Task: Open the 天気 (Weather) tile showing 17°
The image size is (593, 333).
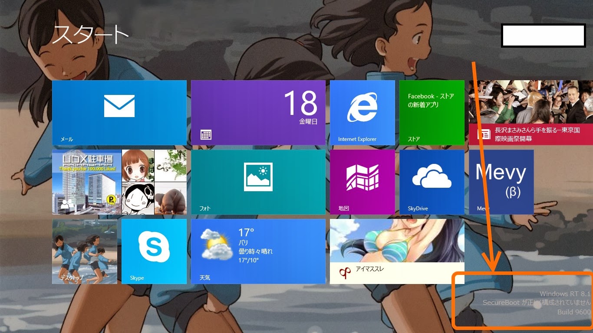Action: pyautogui.click(x=258, y=251)
